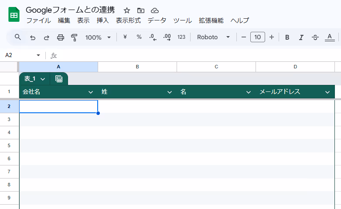Open the 表示形式 menu
This screenshot has width=341, height=209.
click(x=128, y=20)
